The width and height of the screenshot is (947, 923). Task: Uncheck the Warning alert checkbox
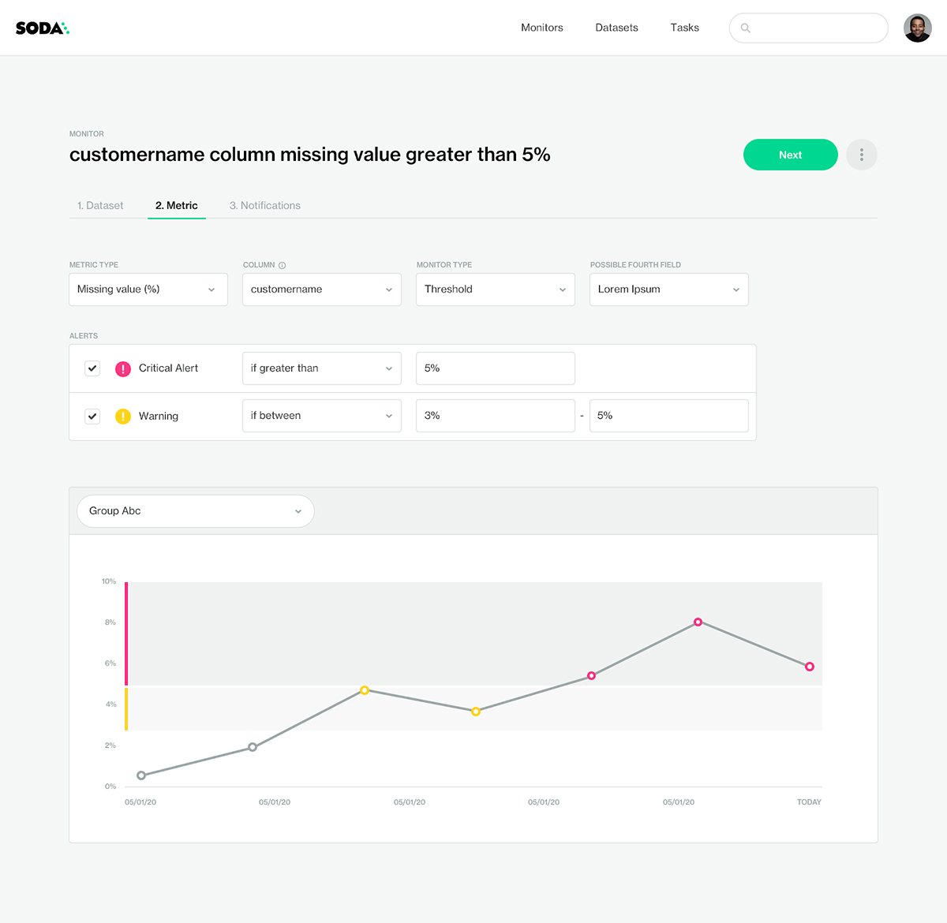[x=92, y=416]
